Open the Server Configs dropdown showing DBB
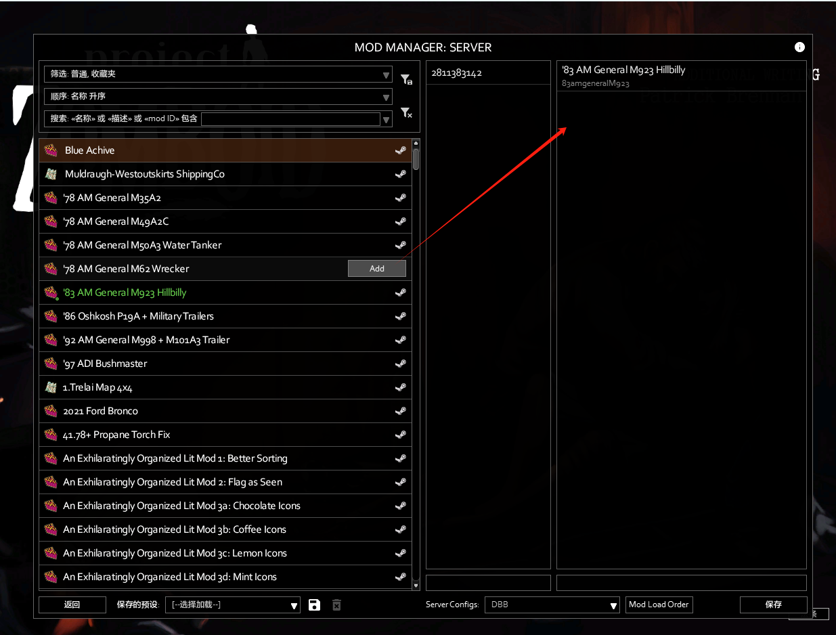The height and width of the screenshot is (635, 836). 552,605
